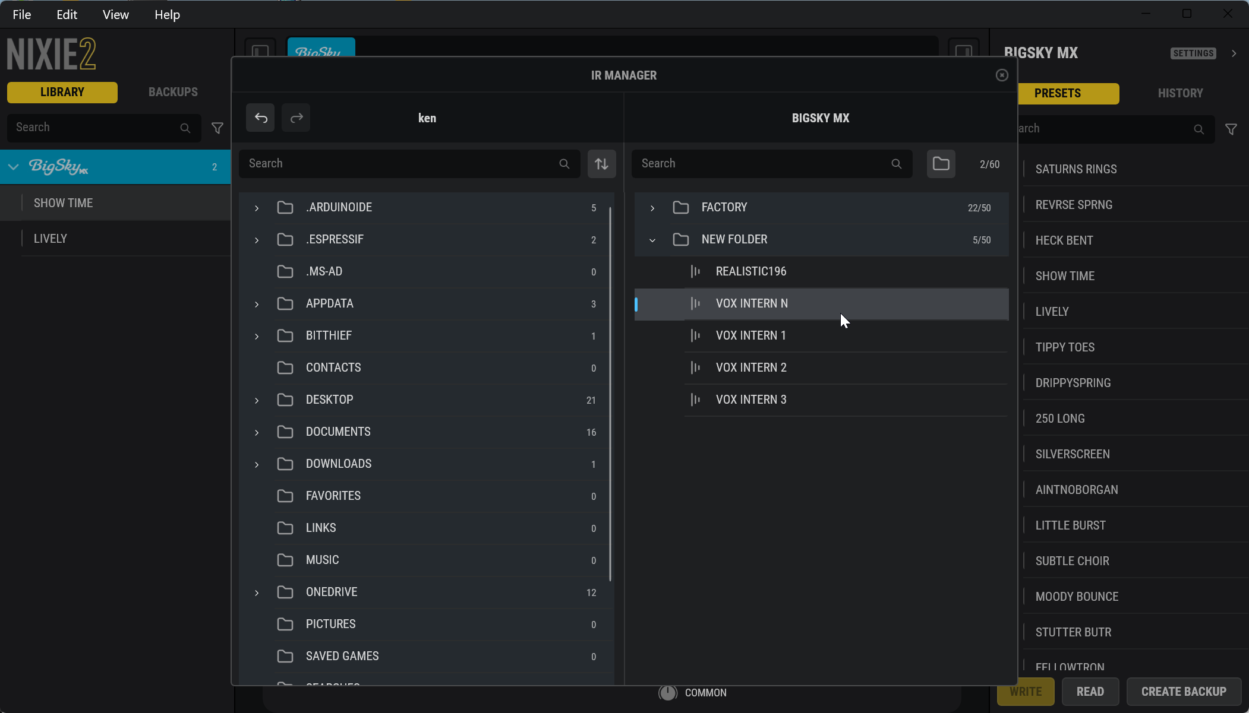Expand the BITTHIEF folder
The height and width of the screenshot is (713, 1249).
click(257, 337)
